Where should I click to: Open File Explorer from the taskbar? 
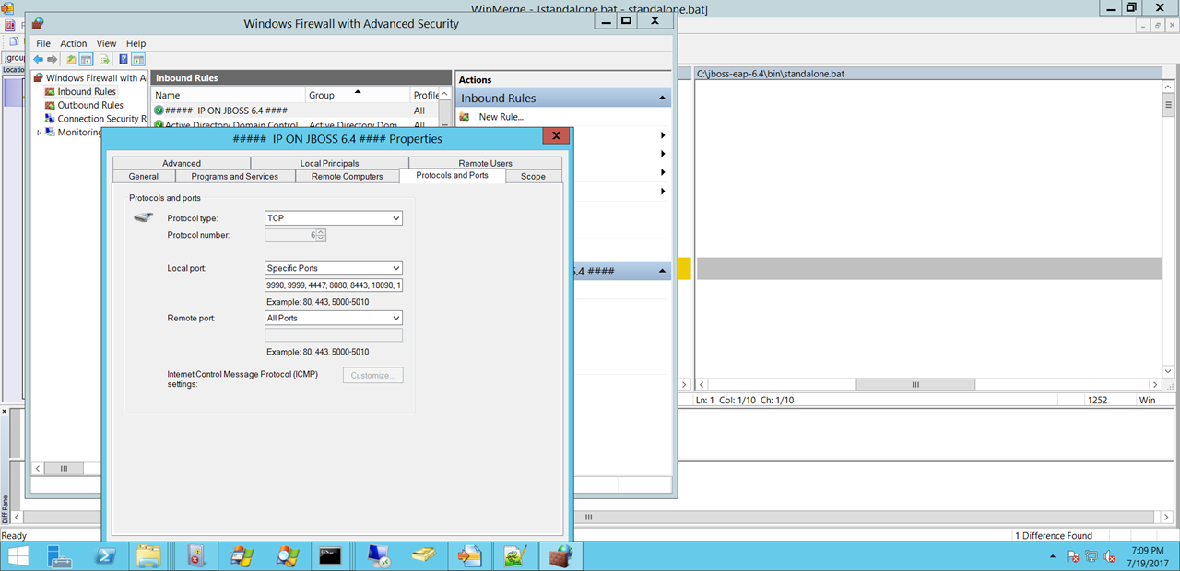point(149,556)
